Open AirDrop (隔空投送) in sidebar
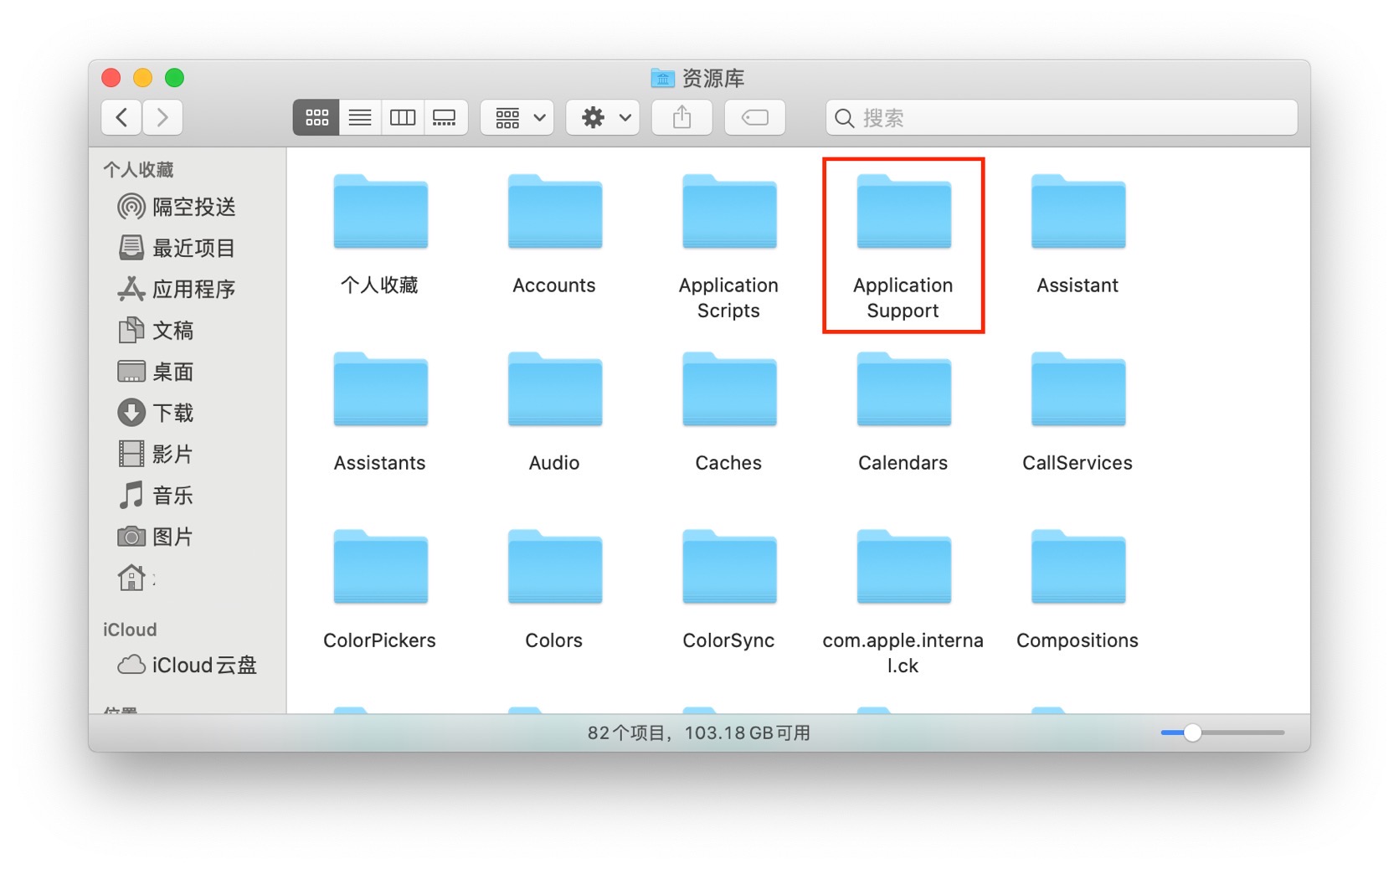The width and height of the screenshot is (1399, 869). pyautogui.click(x=193, y=207)
